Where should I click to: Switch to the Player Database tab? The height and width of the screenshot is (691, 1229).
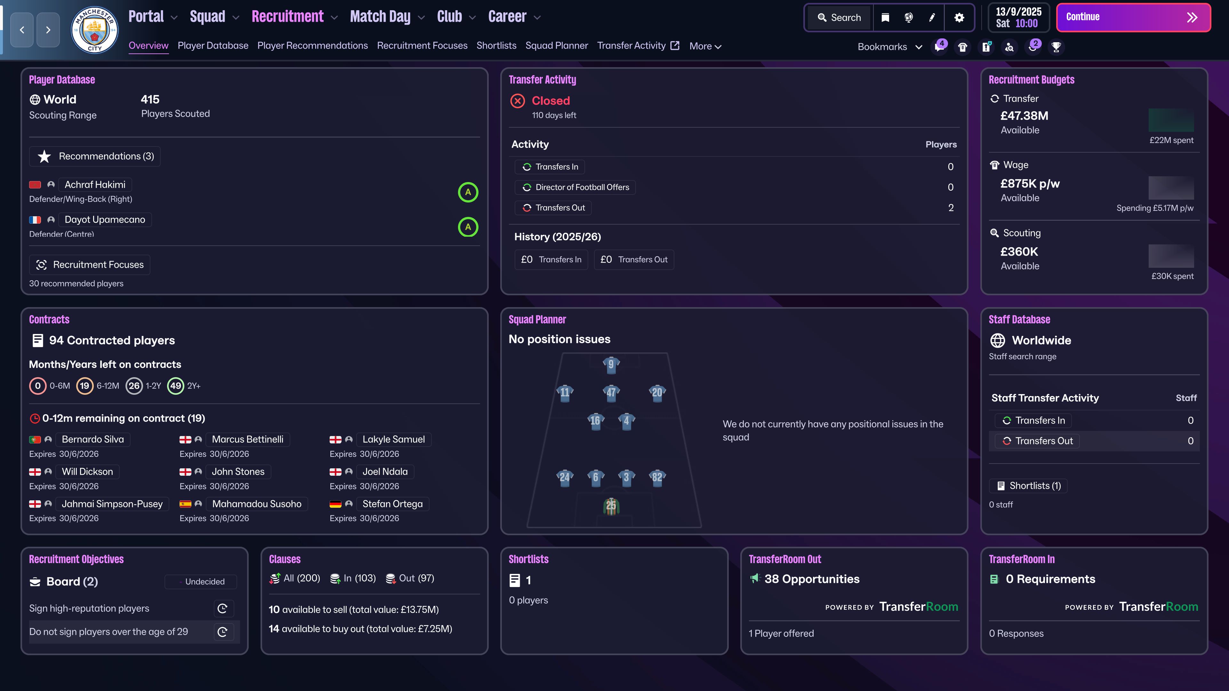pos(213,45)
